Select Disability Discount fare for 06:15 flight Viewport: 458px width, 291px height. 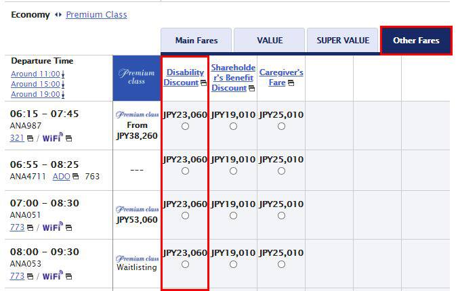point(185,127)
